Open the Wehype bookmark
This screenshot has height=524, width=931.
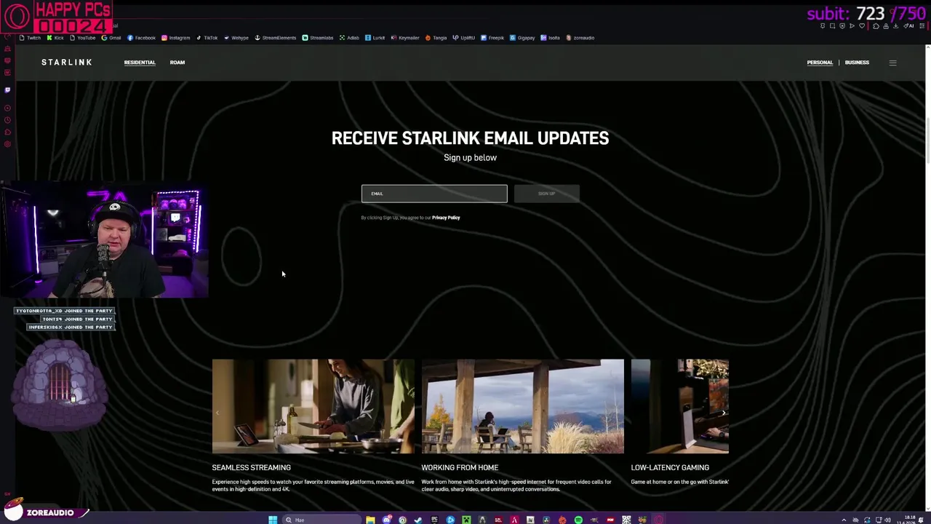(236, 38)
